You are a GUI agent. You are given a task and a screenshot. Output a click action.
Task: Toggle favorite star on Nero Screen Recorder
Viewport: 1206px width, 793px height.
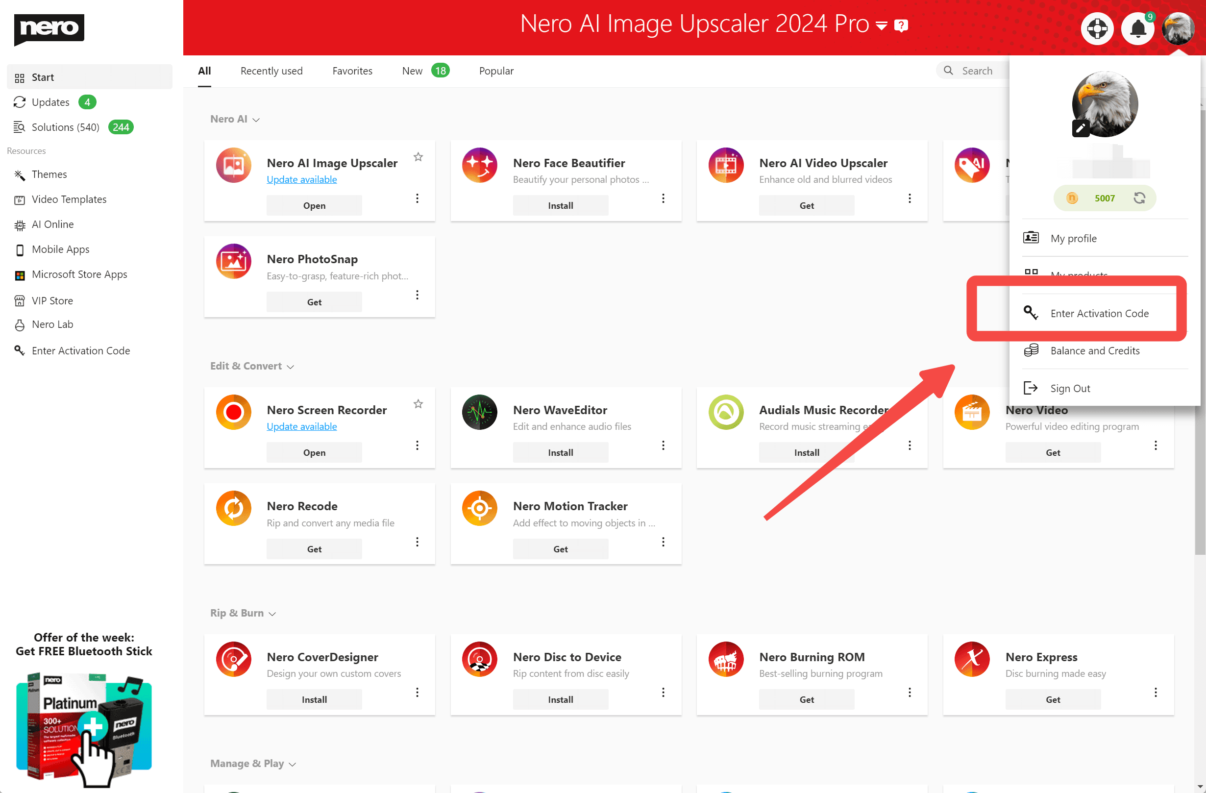point(418,404)
